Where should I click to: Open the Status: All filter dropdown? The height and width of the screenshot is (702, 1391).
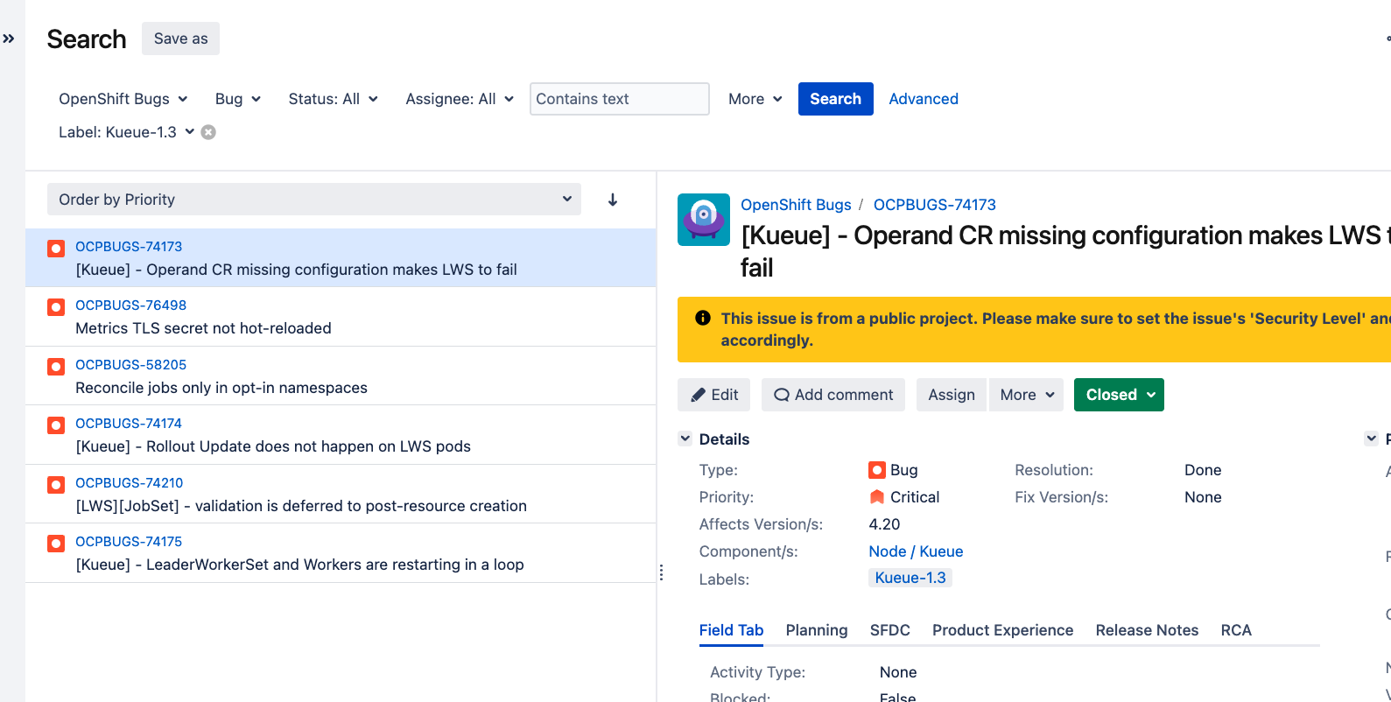333,99
